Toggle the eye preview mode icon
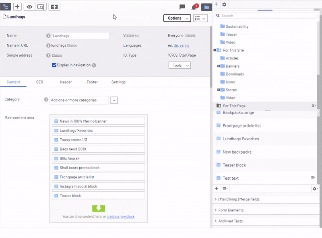 [29, 7]
